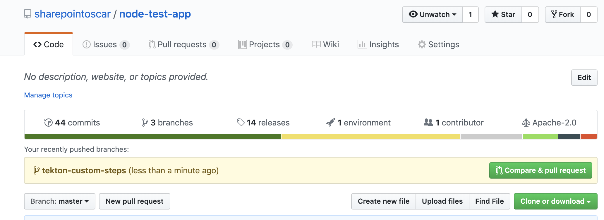
Task: View the 1 contributor link
Action: pos(454,123)
